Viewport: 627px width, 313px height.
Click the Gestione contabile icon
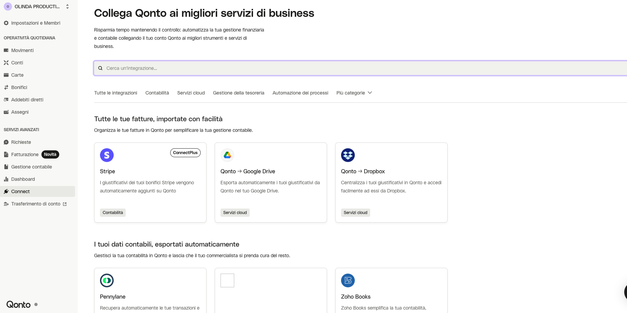(x=6, y=167)
